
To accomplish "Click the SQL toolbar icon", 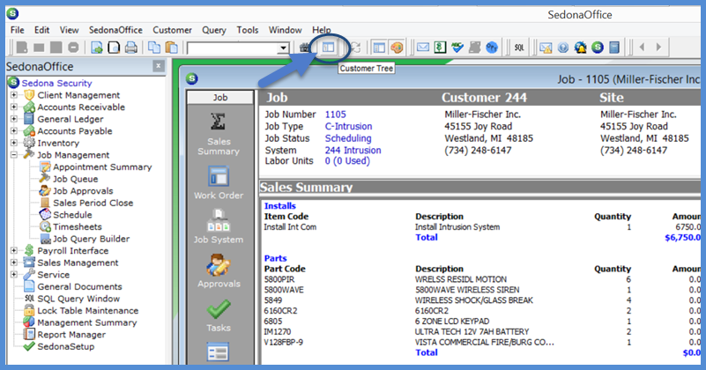I will (519, 48).
